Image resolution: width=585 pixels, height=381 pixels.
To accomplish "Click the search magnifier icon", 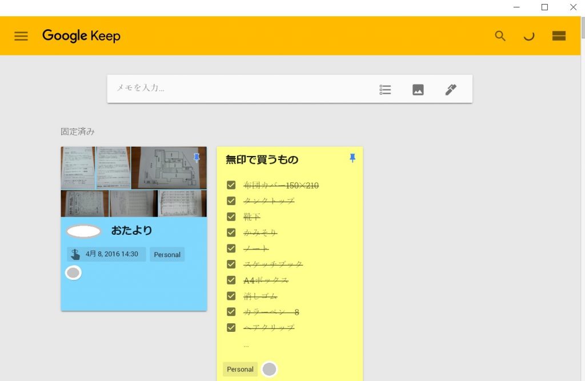I will tap(500, 36).
